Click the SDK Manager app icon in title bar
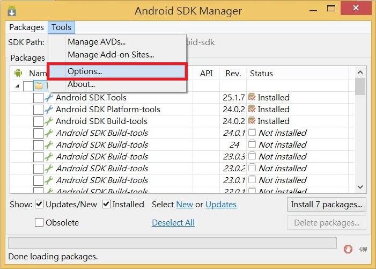 point(12,11)
